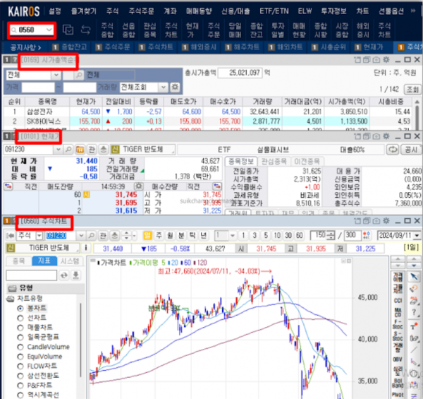The image size is (423, 399).
Task: Click the refresh cycle icon next to 공시
Action: point(393,149)
